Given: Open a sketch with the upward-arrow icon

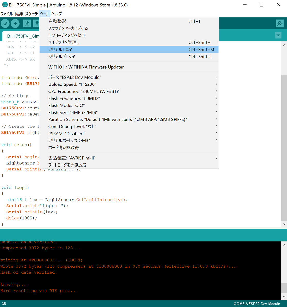Looking at the screenshot, I should click(x=36, y=23).
